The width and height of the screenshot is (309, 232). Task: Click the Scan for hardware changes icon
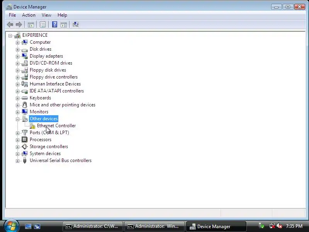pos(75,24)
